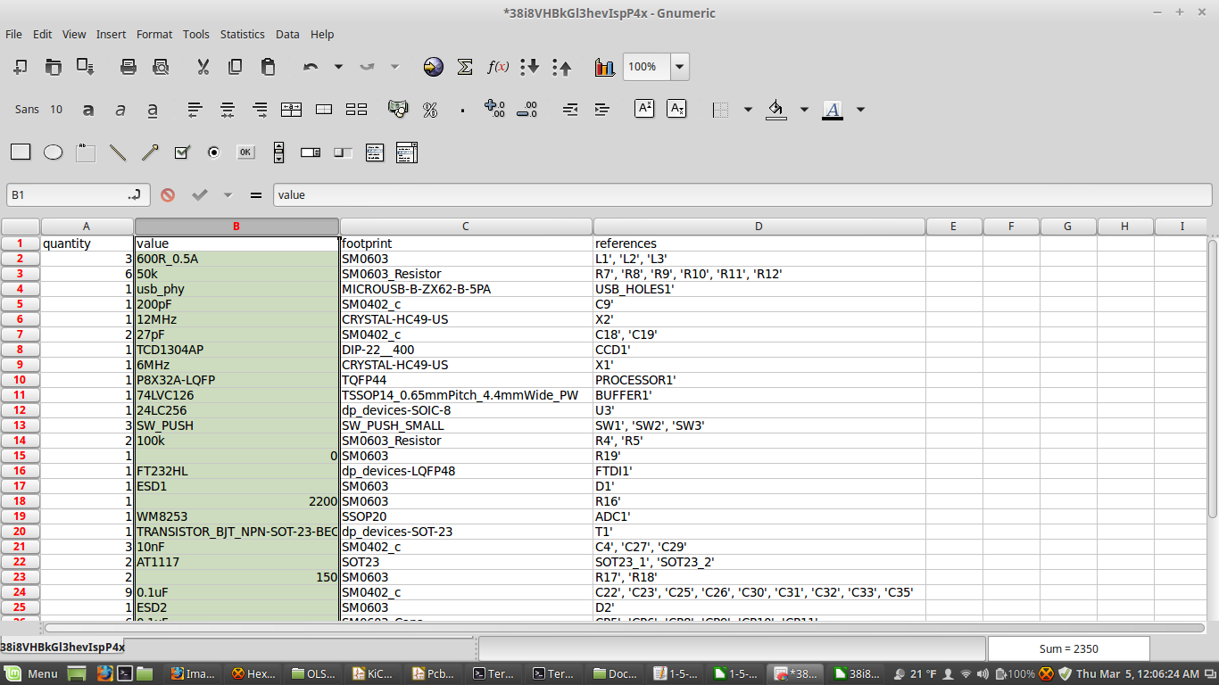Apply superscript formatting

click(644, 109)
